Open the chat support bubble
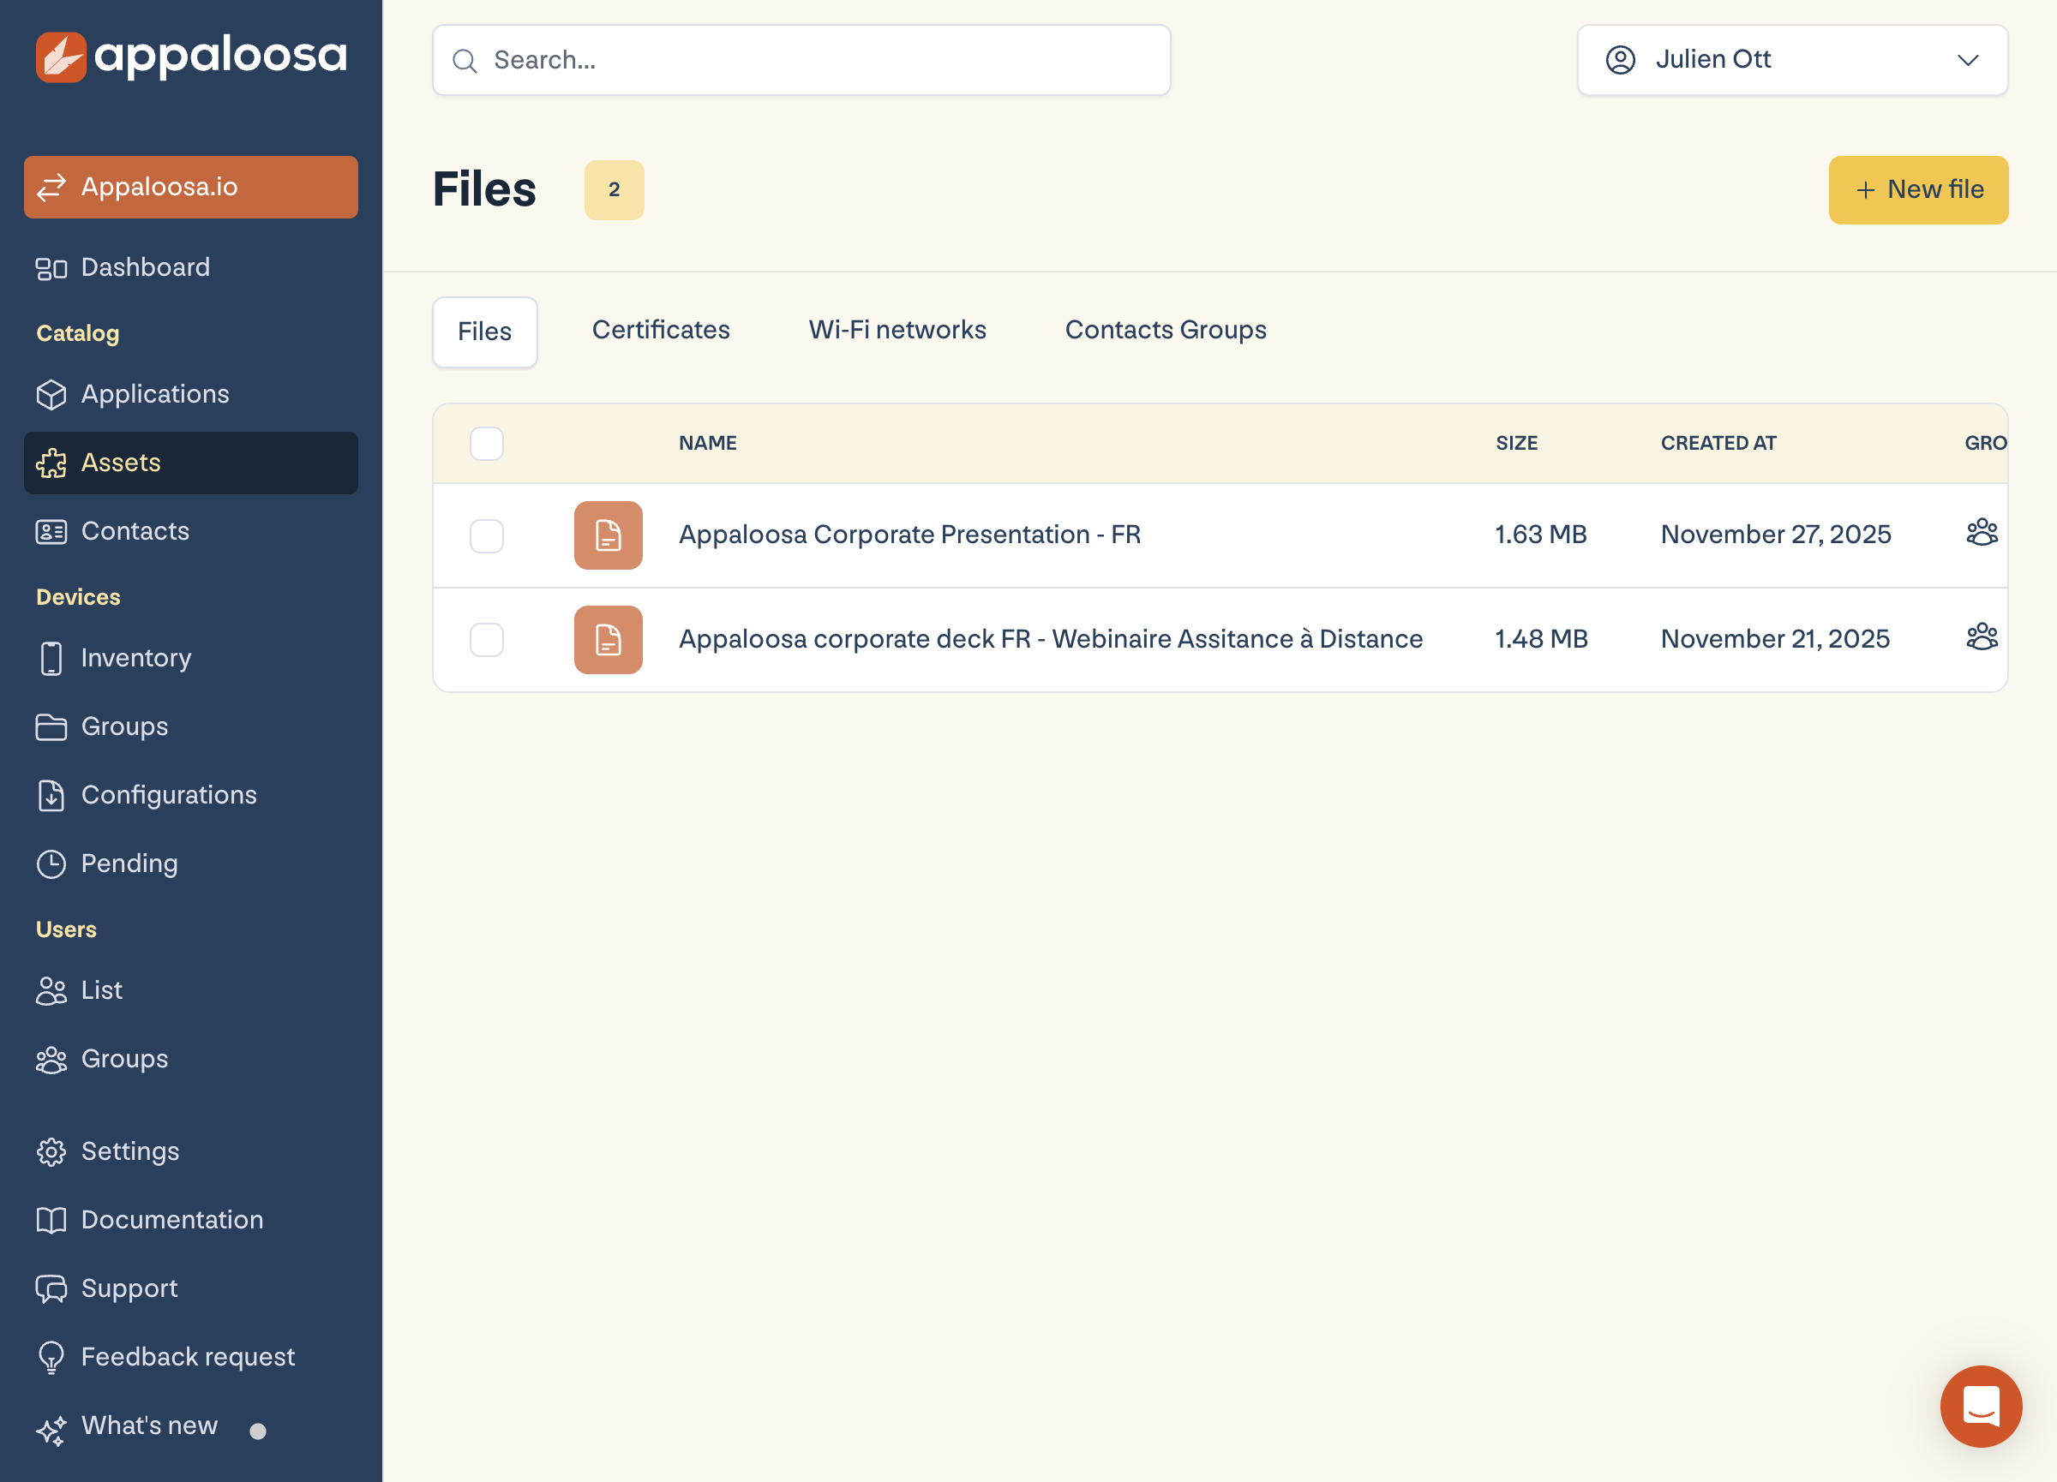The width and height of the screenshot is (2057, 1482). pos(1981,1407)
